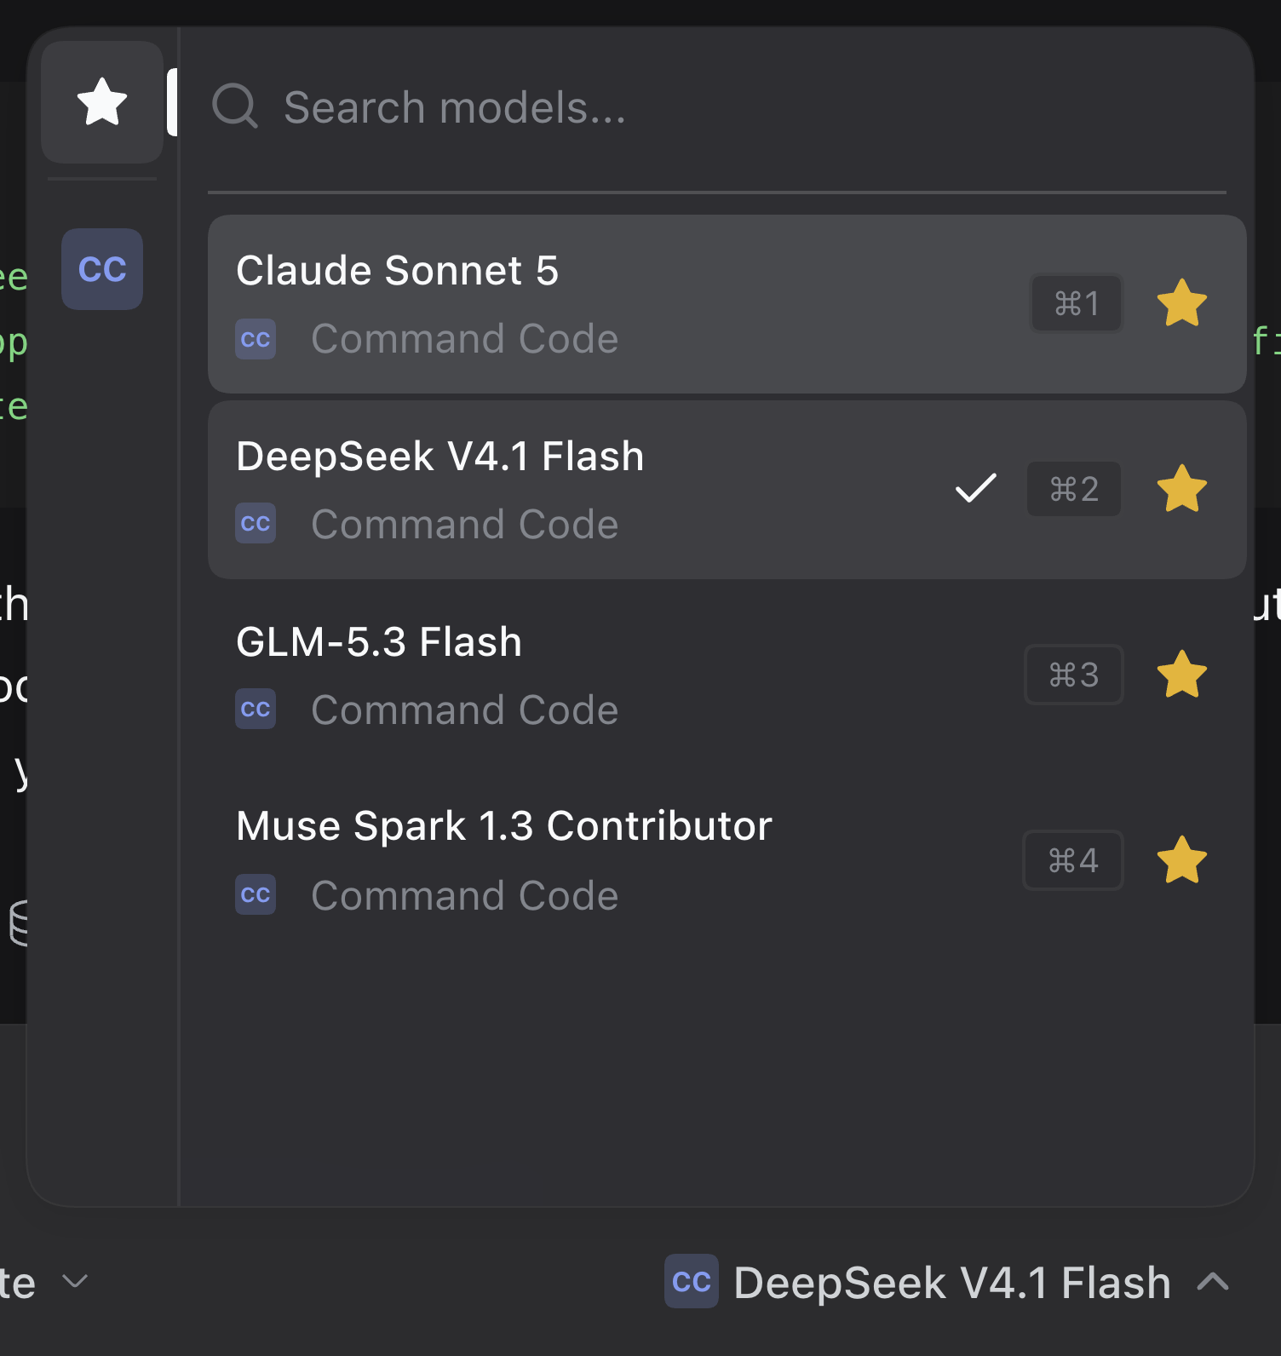This screenshot has width=1281, height=1356.
Task: Toggle the favorite star for GLM-5.3 Flash
Action: 1182,675
